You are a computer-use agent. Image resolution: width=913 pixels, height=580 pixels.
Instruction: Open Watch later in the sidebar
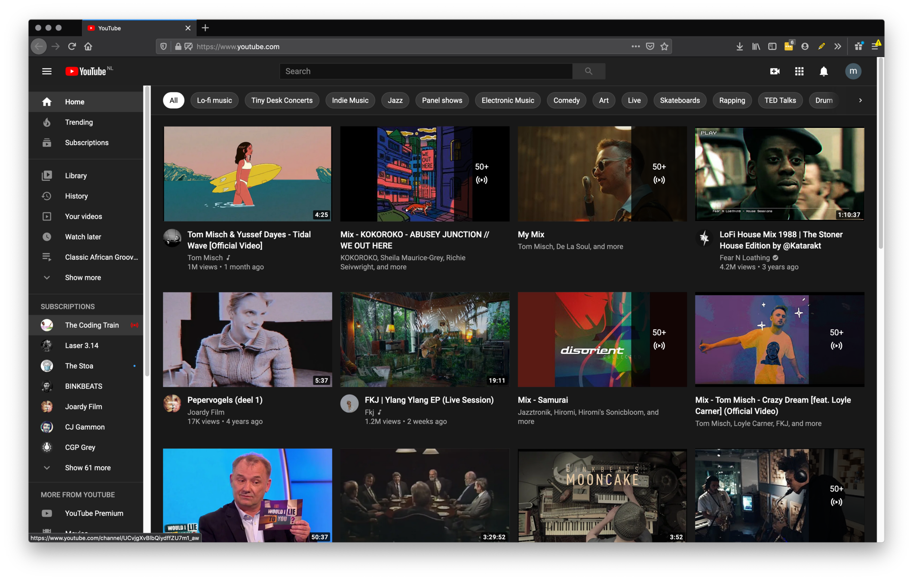tap(83, 237)
